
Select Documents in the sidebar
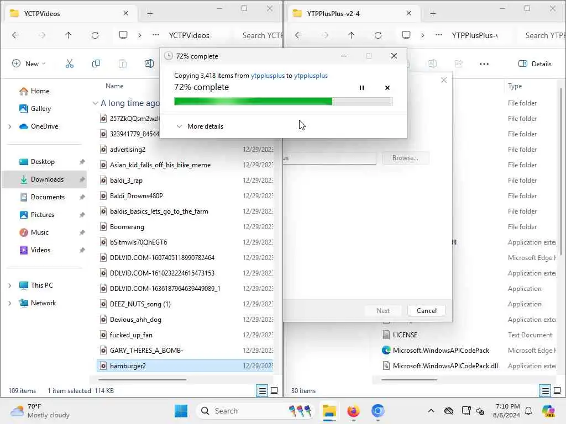[x=48, y=197]
